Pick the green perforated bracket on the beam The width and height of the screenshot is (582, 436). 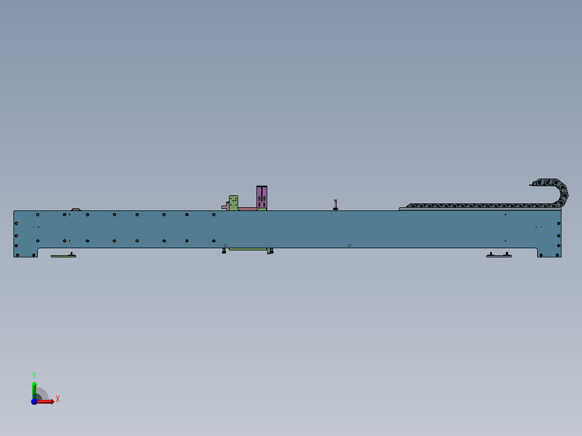click(x=233, y=203)
